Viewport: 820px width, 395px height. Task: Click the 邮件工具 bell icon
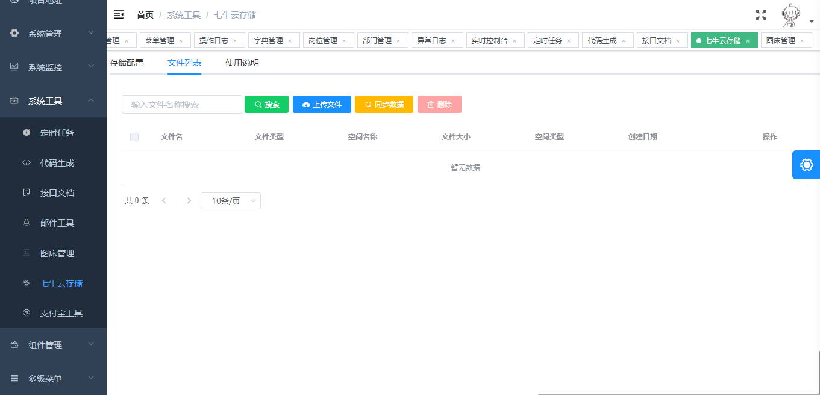(x=27, y=222)
